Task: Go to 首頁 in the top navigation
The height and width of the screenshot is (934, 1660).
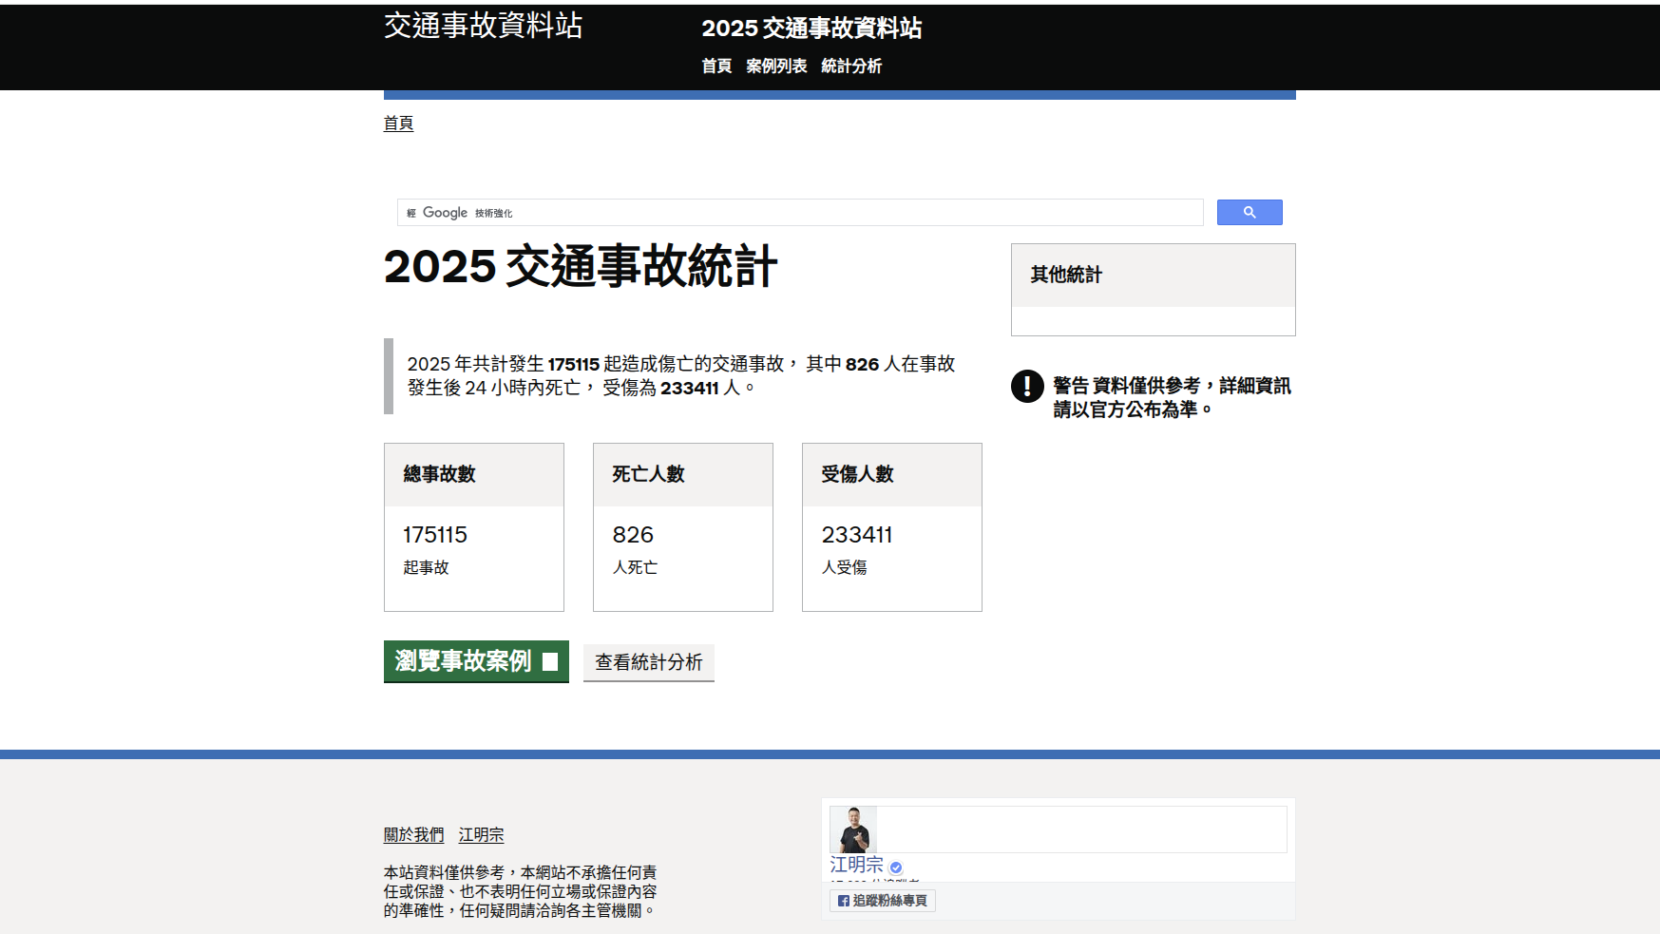Action: coord(716,66)
